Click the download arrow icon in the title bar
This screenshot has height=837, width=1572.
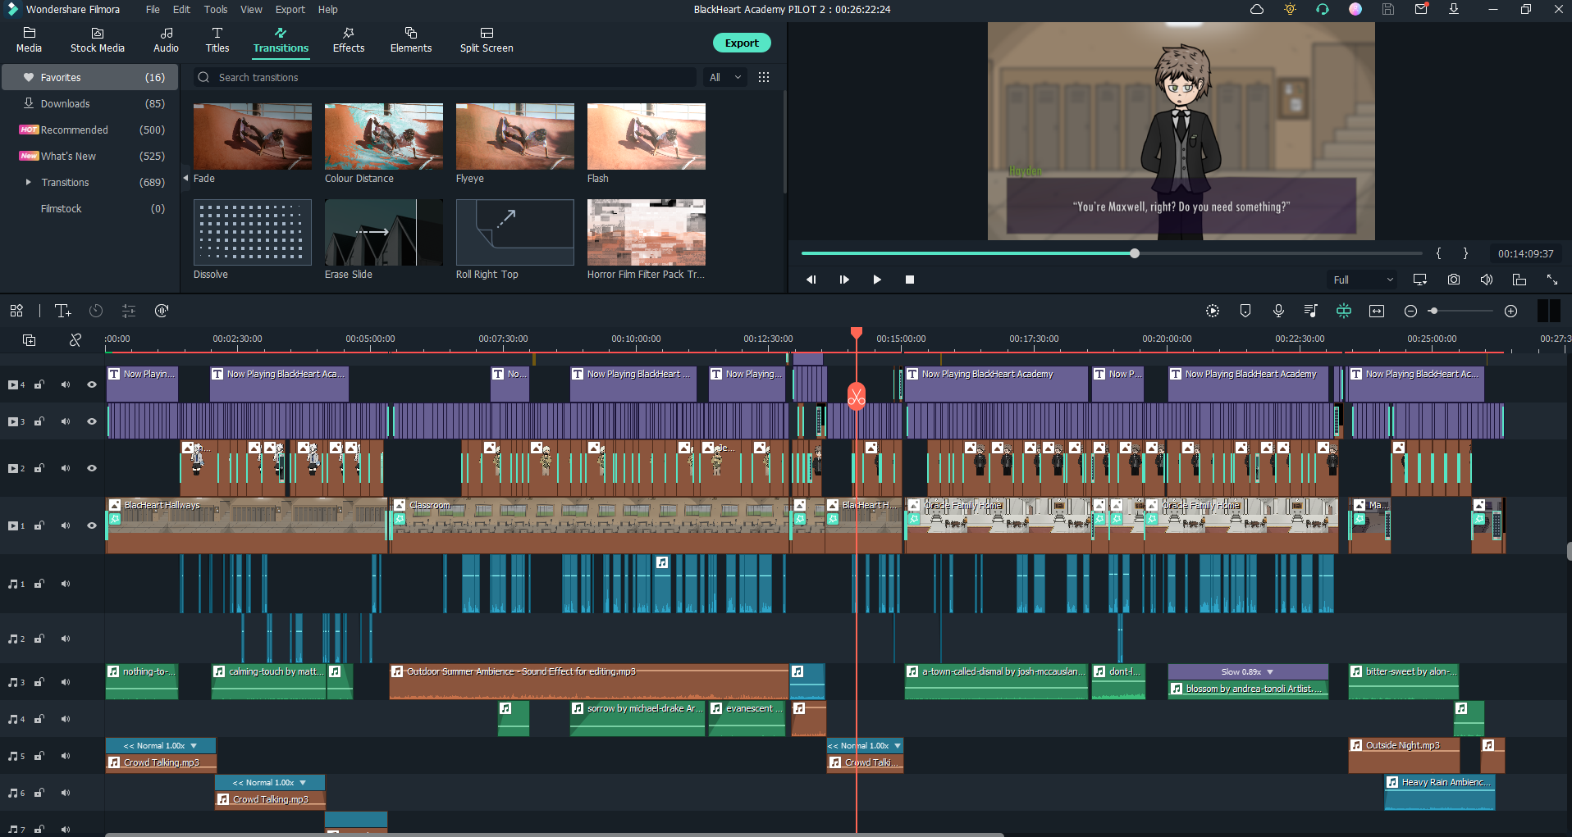coord(1454,9)
